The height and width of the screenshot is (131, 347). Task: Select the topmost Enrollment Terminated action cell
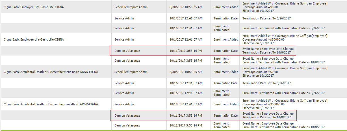(x=222, y=28)
